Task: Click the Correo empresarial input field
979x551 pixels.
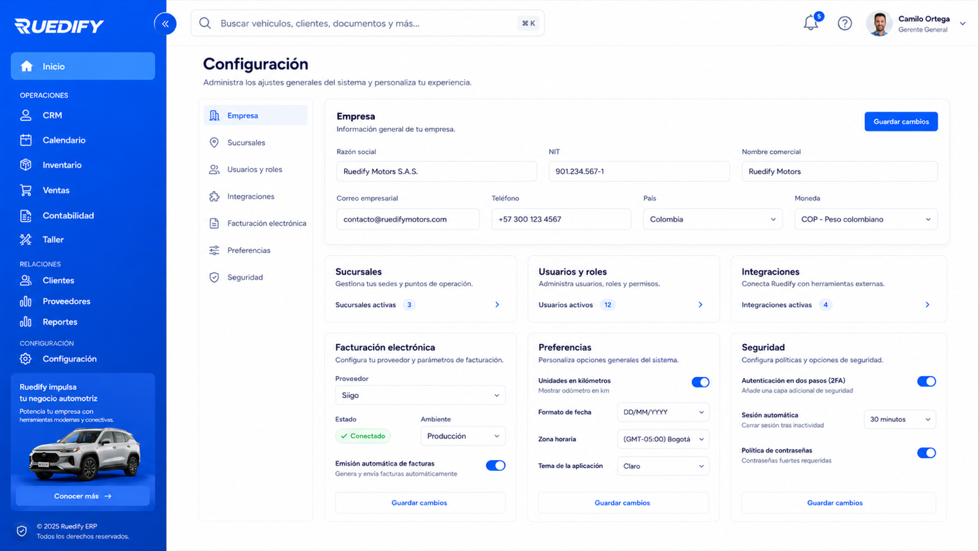Action: click(408, 219)
